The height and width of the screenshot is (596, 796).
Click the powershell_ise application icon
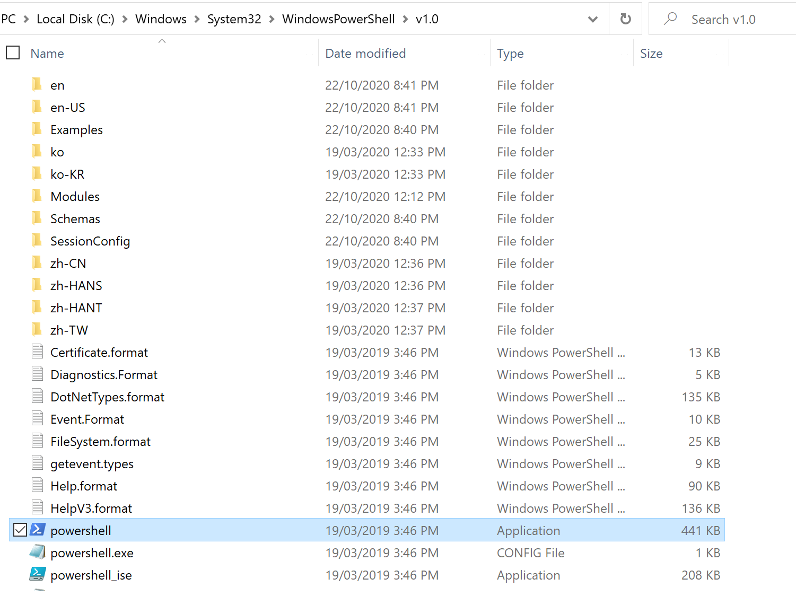(x=37, y=574)
